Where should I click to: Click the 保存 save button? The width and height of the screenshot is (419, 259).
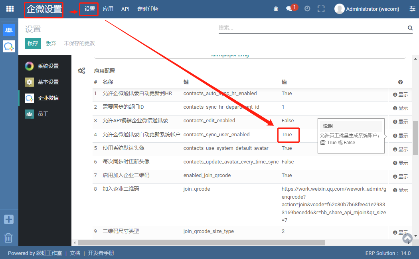33,43
